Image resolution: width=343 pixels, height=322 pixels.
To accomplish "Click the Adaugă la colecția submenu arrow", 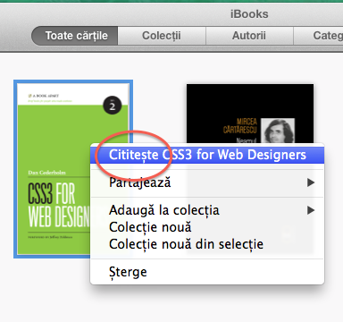I will (x=311, y=210).
